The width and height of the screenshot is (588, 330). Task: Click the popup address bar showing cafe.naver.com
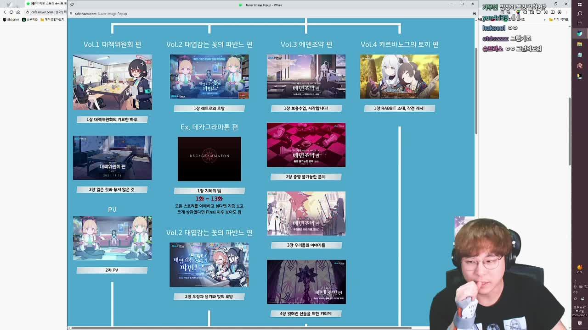click(271, 14)
